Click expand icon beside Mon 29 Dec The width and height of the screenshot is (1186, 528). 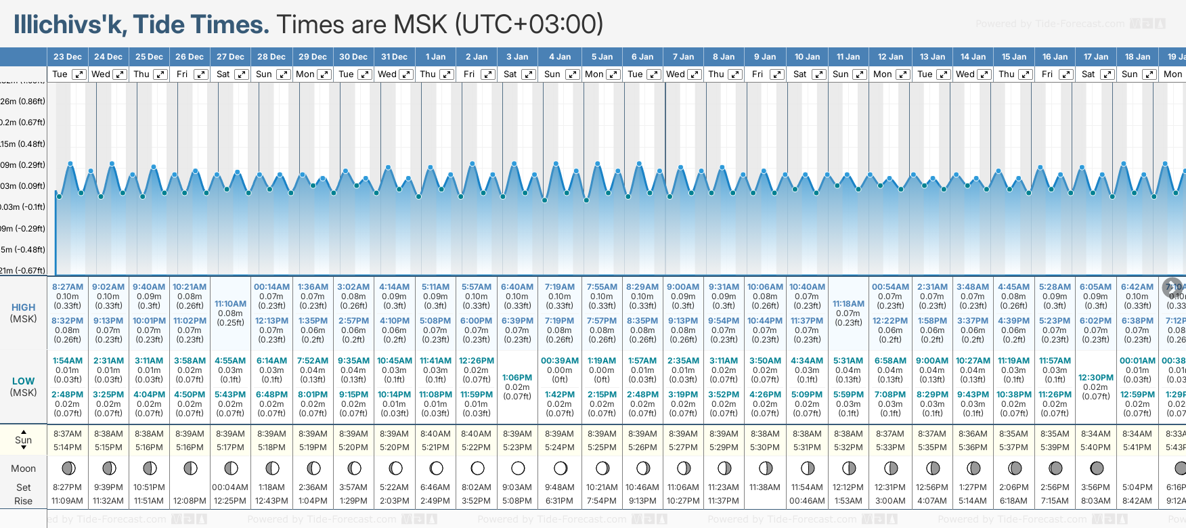[x=324, y=74]
